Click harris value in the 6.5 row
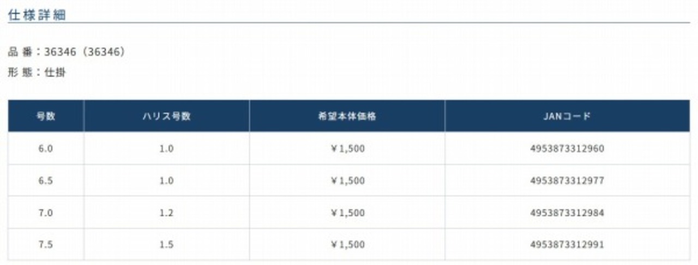 click(166, 180)
